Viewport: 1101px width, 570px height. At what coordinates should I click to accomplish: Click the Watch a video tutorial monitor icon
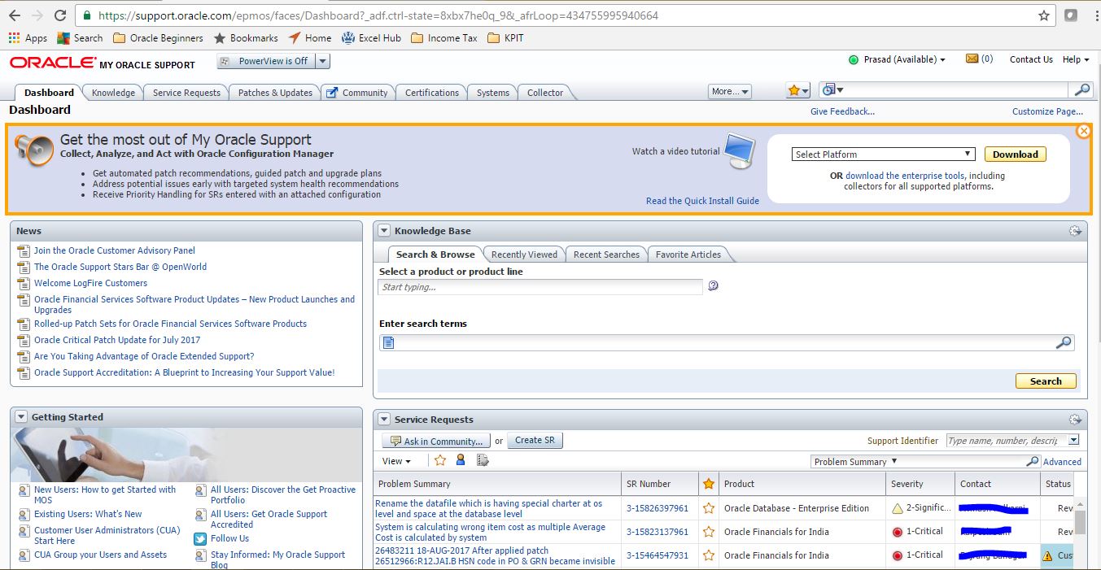click(x=740, y=151)
